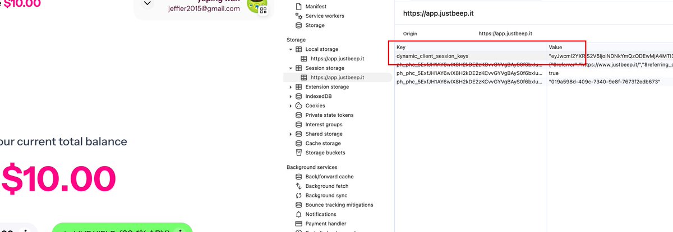Select value 019a598d-409c-7340-9e8f-7673f2edb673
The height and width of the screenshot is (232, 673).
[604, 82]
